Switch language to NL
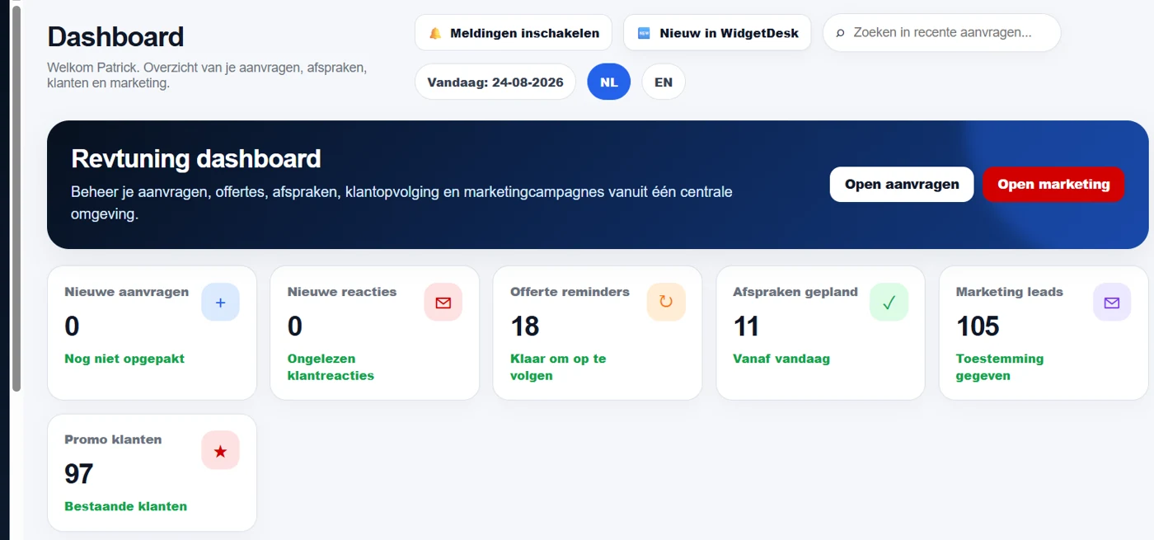Image resolution: width=1154 pixels, height=540 pixels. (609, 82)
